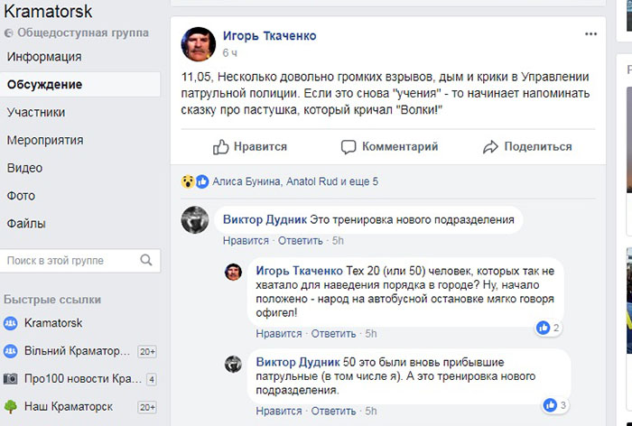This screenshot has width=632, height=426.
Task: Click the like count on Игорь Ткаченко's reply
Action: (x=550, y=328)
